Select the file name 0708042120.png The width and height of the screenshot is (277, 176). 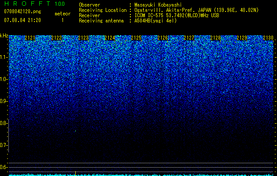click(x=22, y=11)
